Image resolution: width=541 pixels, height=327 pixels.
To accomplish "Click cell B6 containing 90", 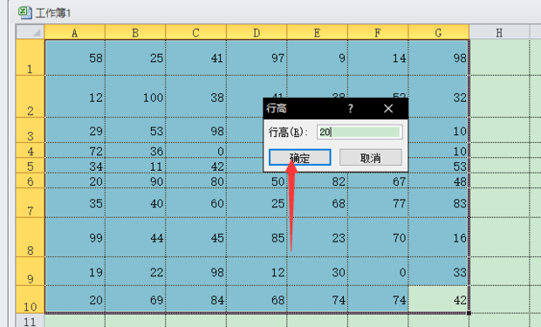I will pyautogui.click(x=135, y=181).
